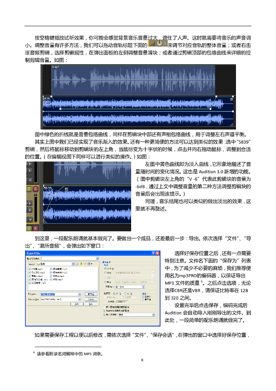This screenshot has height=391, width=276.
Task: Click the Create New Folder icon
Action: coord(85,264)
